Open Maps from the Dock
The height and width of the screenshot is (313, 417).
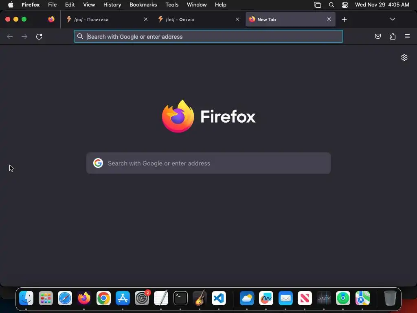[362, 298]
